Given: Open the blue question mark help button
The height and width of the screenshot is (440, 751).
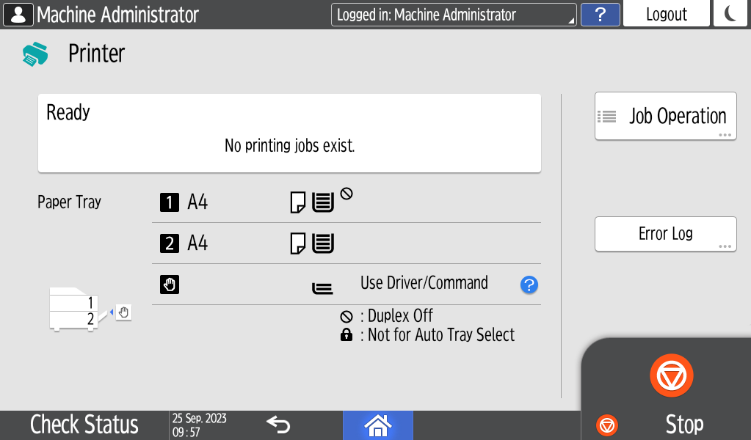Looking at the screenshot, I should [x=600, y=15].
